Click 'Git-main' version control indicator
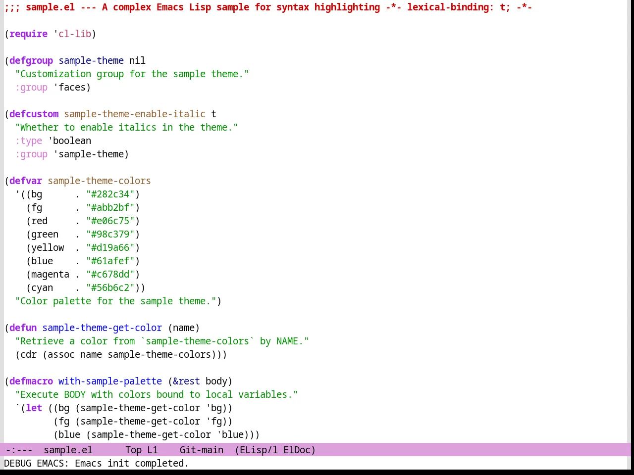 click(x=201, y=450)
